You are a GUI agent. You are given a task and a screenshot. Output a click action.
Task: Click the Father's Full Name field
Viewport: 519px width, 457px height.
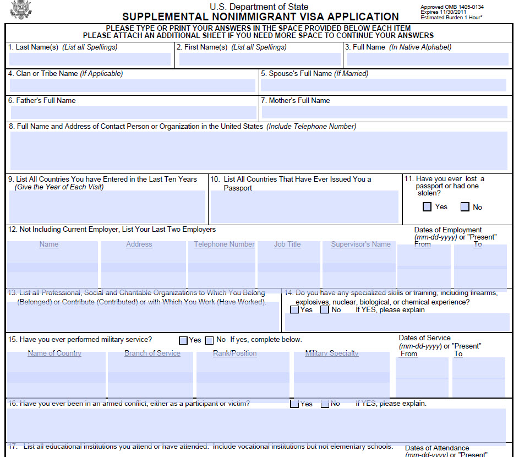134,112
